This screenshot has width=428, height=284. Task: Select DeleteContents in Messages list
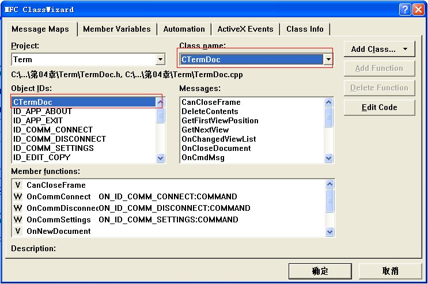252,111
